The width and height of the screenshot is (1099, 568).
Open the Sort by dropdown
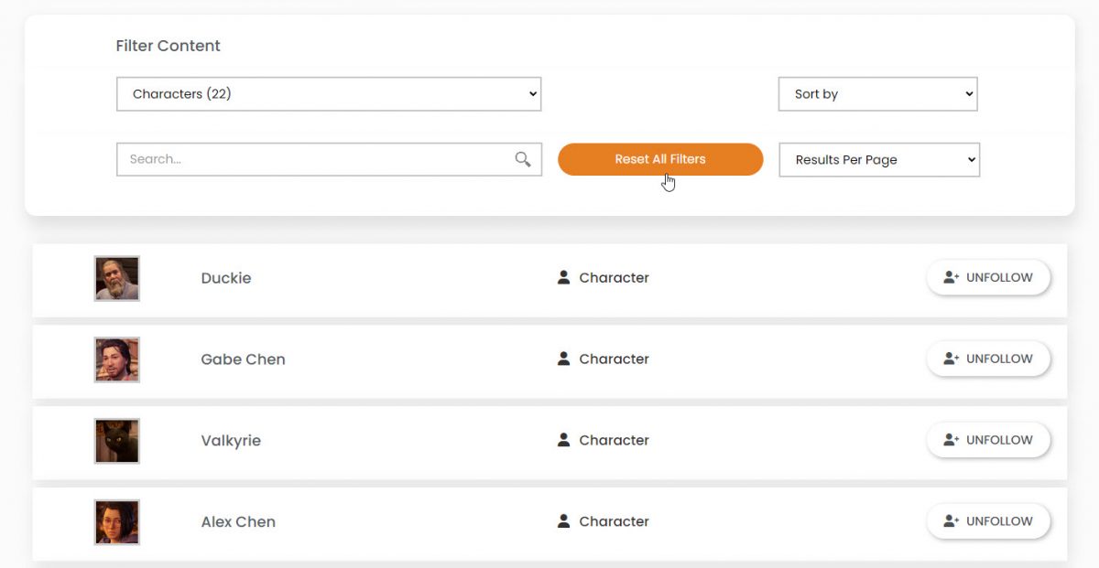tap(878, 94)
